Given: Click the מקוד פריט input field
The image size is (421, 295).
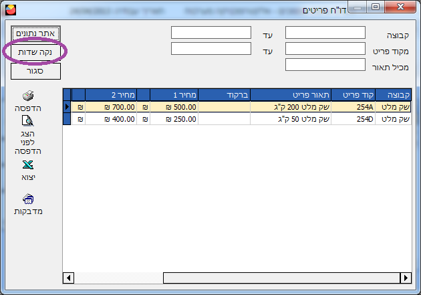Looking at the screenshot, I should (325, 49).
